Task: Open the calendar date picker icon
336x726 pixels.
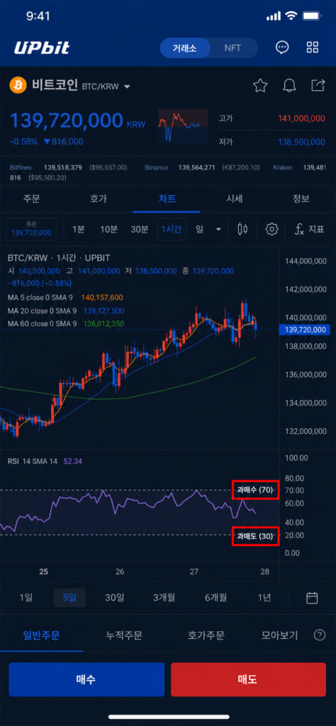Action: tap(313, 598)
